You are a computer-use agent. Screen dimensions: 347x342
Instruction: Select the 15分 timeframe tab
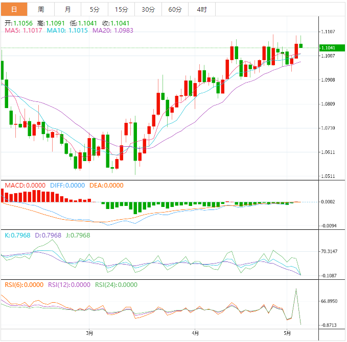coord(122,9)
